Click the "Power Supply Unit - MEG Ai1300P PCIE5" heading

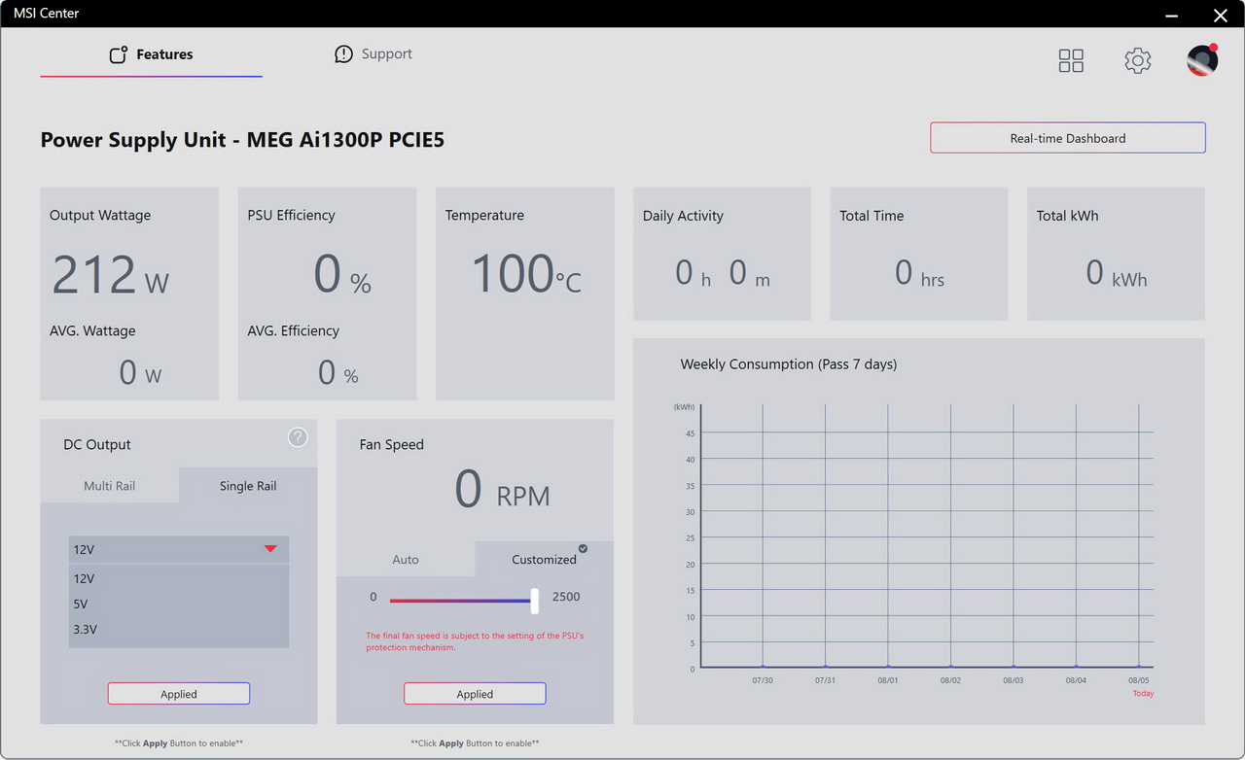[x=242, y=140]
